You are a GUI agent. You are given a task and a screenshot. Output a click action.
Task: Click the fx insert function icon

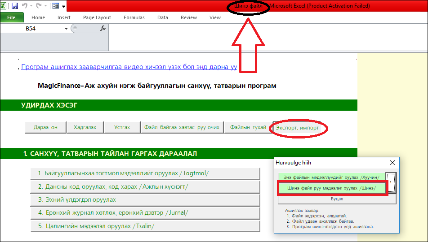tap(103, 28)
